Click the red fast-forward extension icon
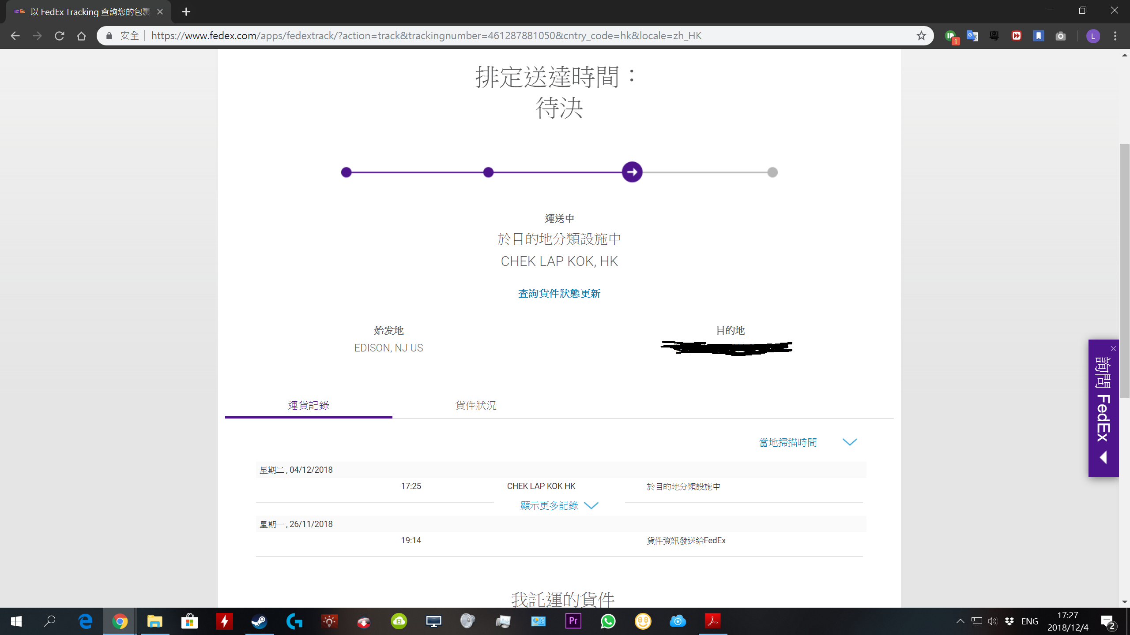 (x=1017, y=36)
